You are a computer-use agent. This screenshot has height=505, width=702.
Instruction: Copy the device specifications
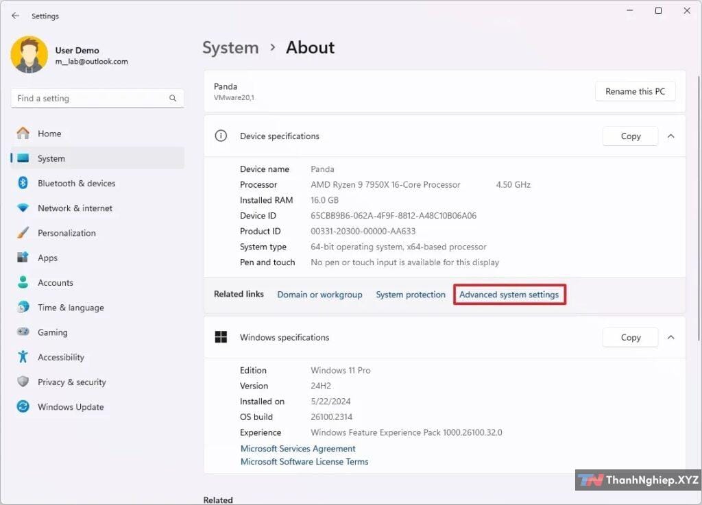(x=631, y=136)
